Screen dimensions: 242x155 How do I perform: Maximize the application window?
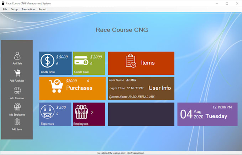point(227,4)
